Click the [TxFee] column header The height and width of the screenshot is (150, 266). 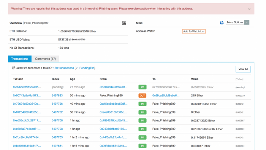pos(239,79)
